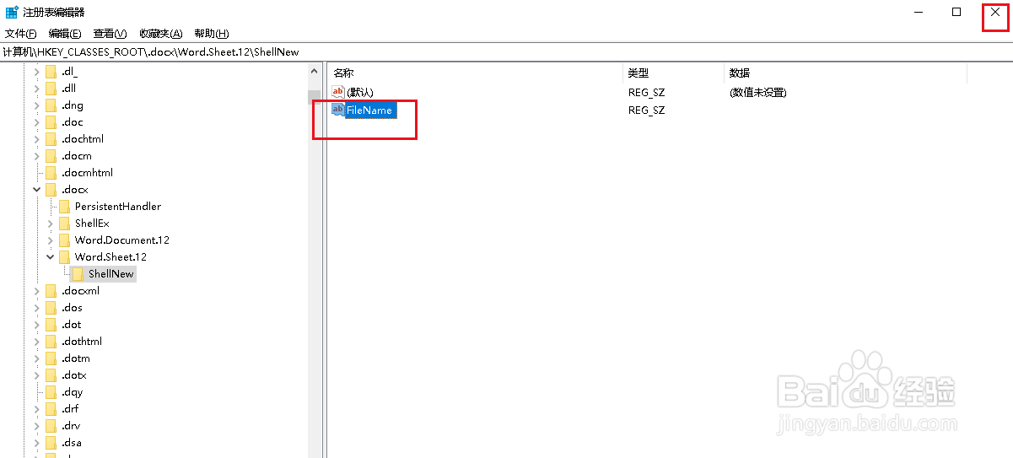Image resolution: width=1013 pixels, height=458 pixels.
Task: Select the FileName value name
Action: coord(369,110)
